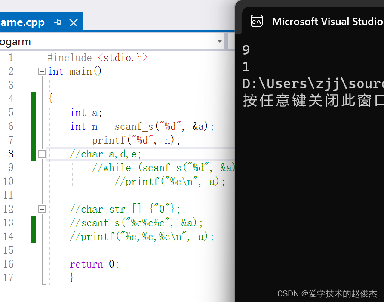Collapse the //char a,d,e comment block
Viewport: 384px width, 302px height.
coord(42,154)
